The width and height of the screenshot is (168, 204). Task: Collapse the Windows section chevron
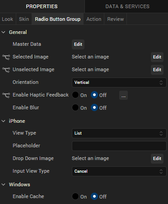tap(3, 185)
